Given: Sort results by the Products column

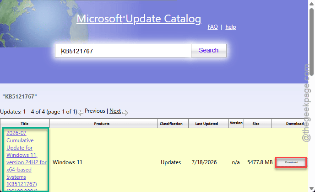Looking at the screenshot, I should tap(102, 124).
